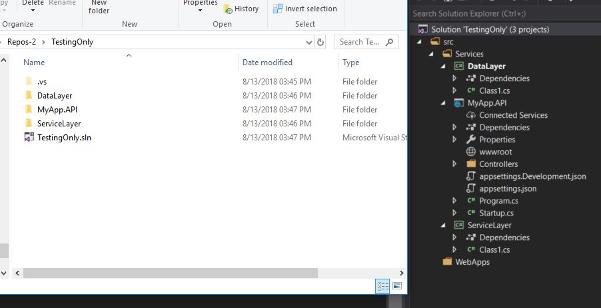Collapse the DataLayer project node

click(x=444, y=67)
